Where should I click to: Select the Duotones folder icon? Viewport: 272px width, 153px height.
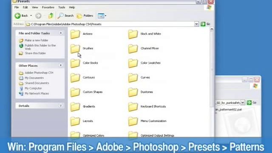click(x=133, y=92)
